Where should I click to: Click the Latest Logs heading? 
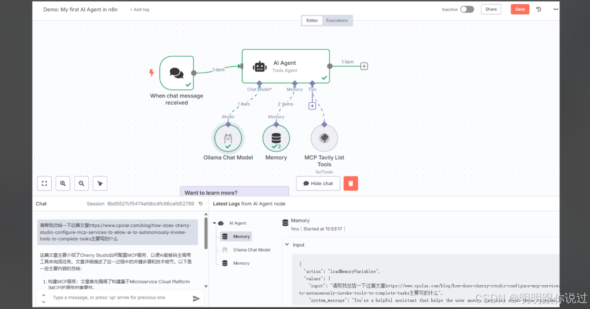249,204
